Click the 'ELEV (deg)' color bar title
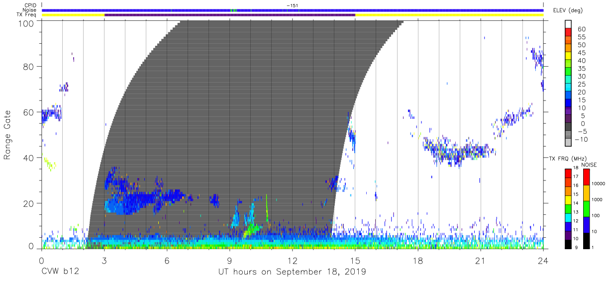The image size is (611, 282). pos(568,10)
